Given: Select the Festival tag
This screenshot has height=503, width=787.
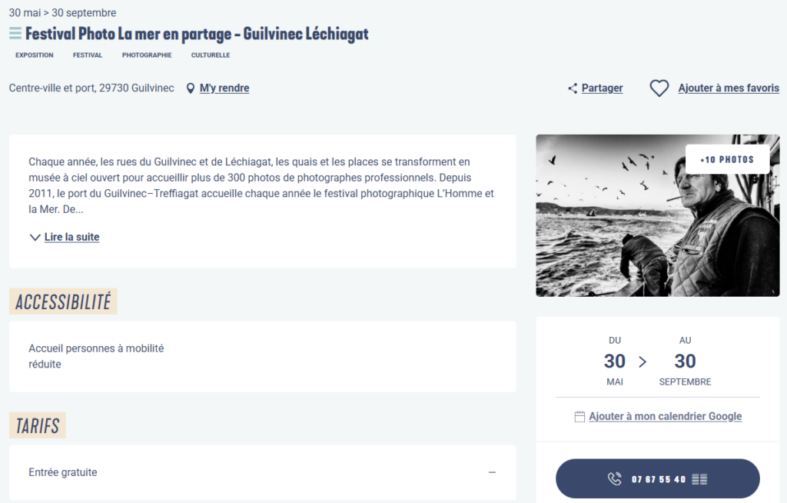Looking at the screenshot, I should 88,55.
